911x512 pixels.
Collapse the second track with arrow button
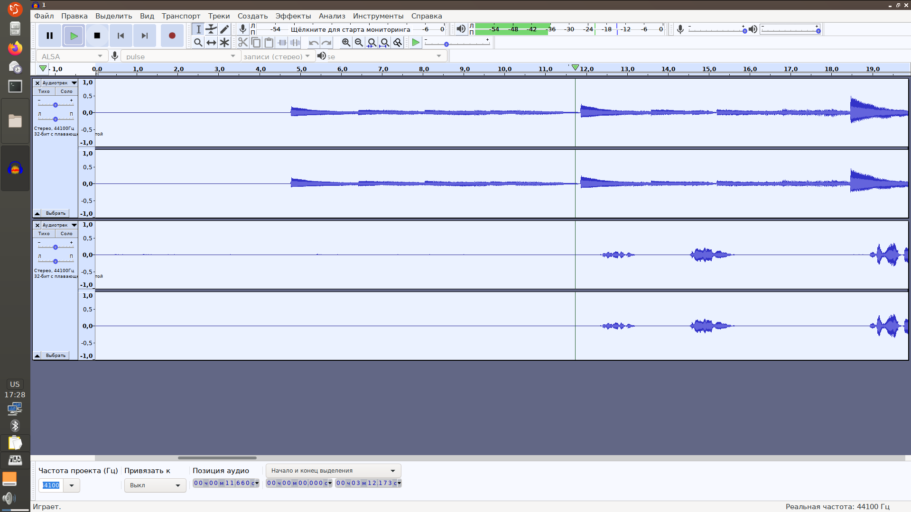pos(37,356)
